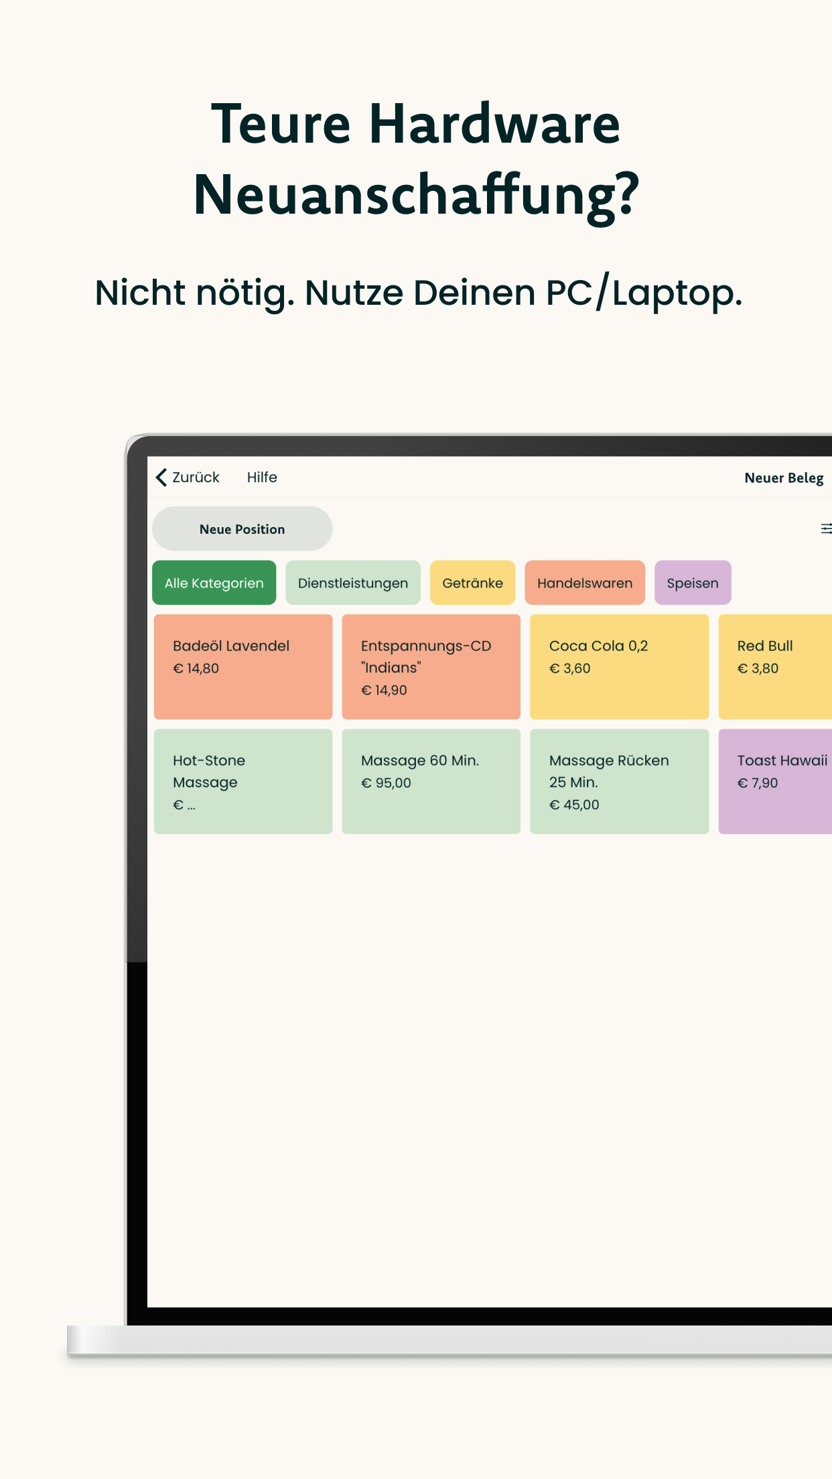832x1479 pixels.
Task: Choose Massage Rücken 25 Min. tile
Action: tap(620, 781)
